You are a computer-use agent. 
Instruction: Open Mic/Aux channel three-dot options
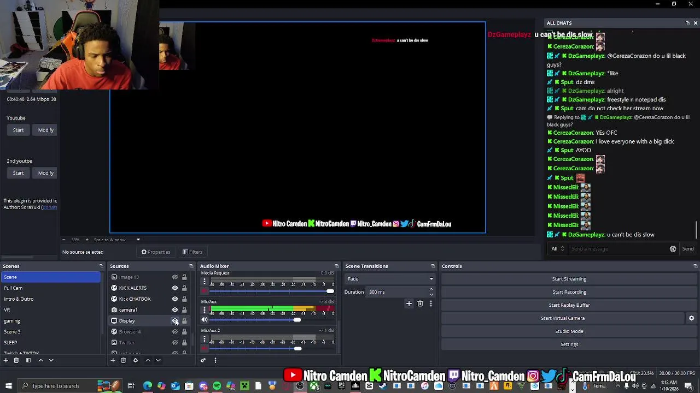[205, 310]
